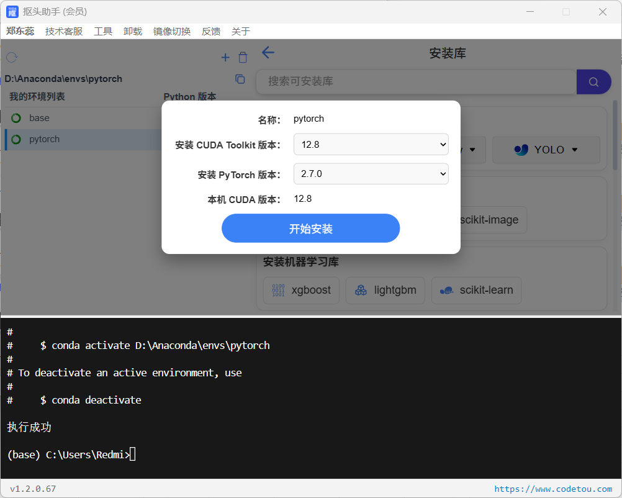Image resolution: width=622 pixels, height=498 pixels.
Task: Click the base environment status circle
Action: [16, 118]
